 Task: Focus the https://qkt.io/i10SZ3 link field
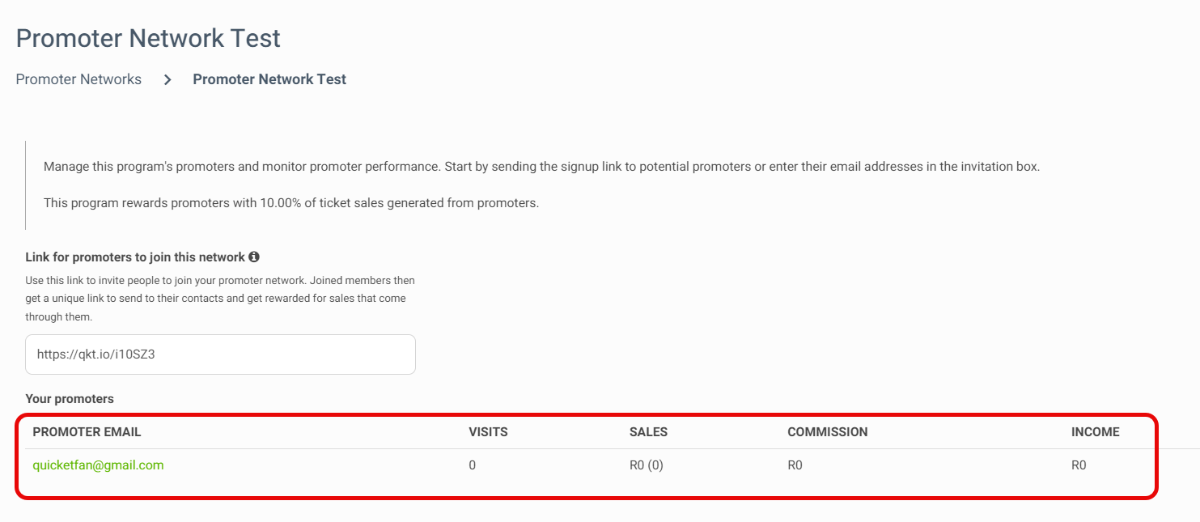pos(220,354)
